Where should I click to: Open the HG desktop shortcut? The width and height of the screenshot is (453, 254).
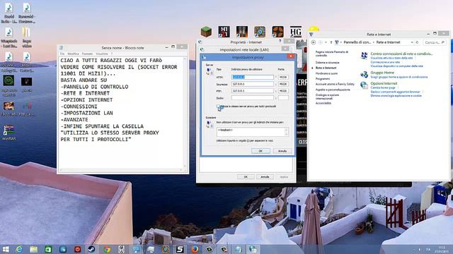coord(296,32)
